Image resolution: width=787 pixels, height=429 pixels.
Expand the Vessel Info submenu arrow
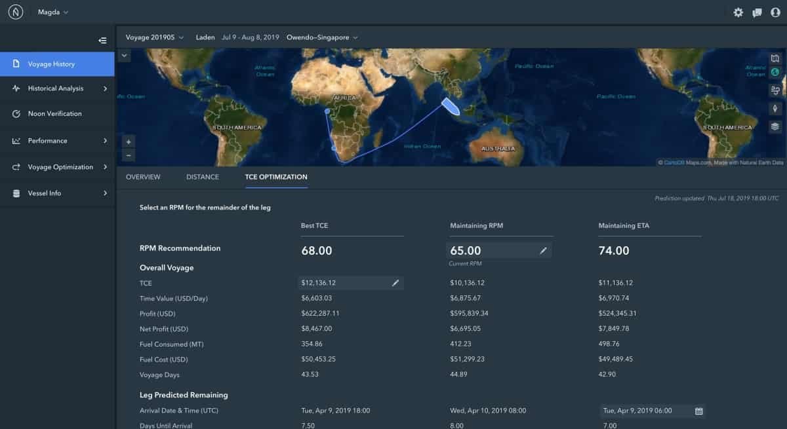pyautogui.click(x=105, y=193)
